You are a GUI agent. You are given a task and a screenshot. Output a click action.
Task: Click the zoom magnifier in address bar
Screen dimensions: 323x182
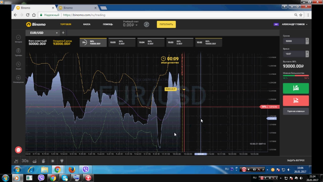click(x=296, y=15)
